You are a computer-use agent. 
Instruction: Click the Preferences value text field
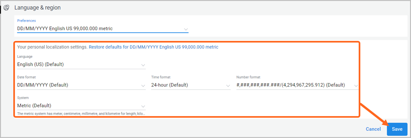coord(103,29)
